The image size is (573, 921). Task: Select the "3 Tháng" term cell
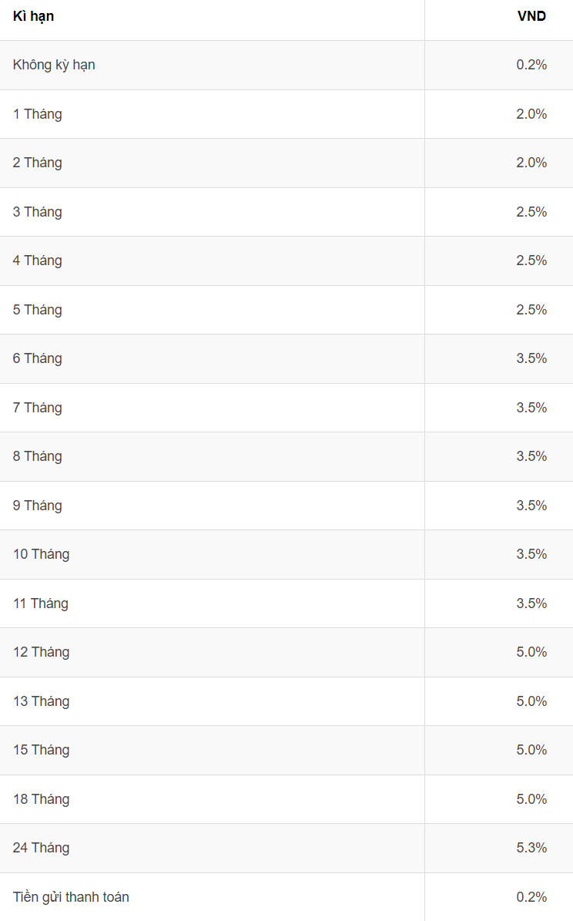point(37,212)
